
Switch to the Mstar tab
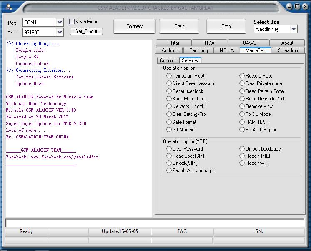pos(174,43)
